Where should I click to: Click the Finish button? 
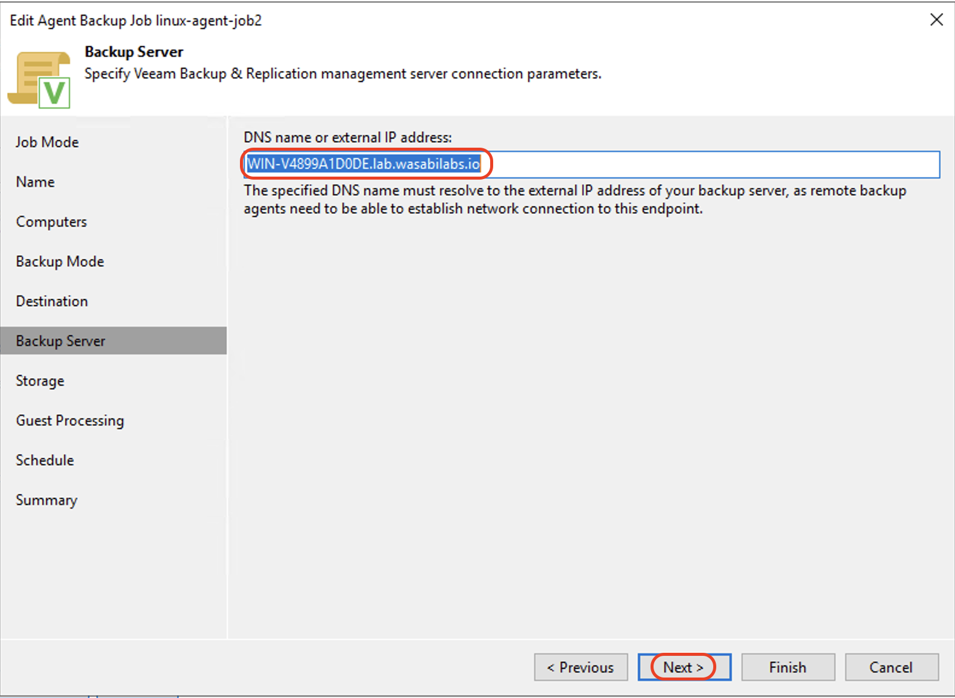click(x=788, y=667)
